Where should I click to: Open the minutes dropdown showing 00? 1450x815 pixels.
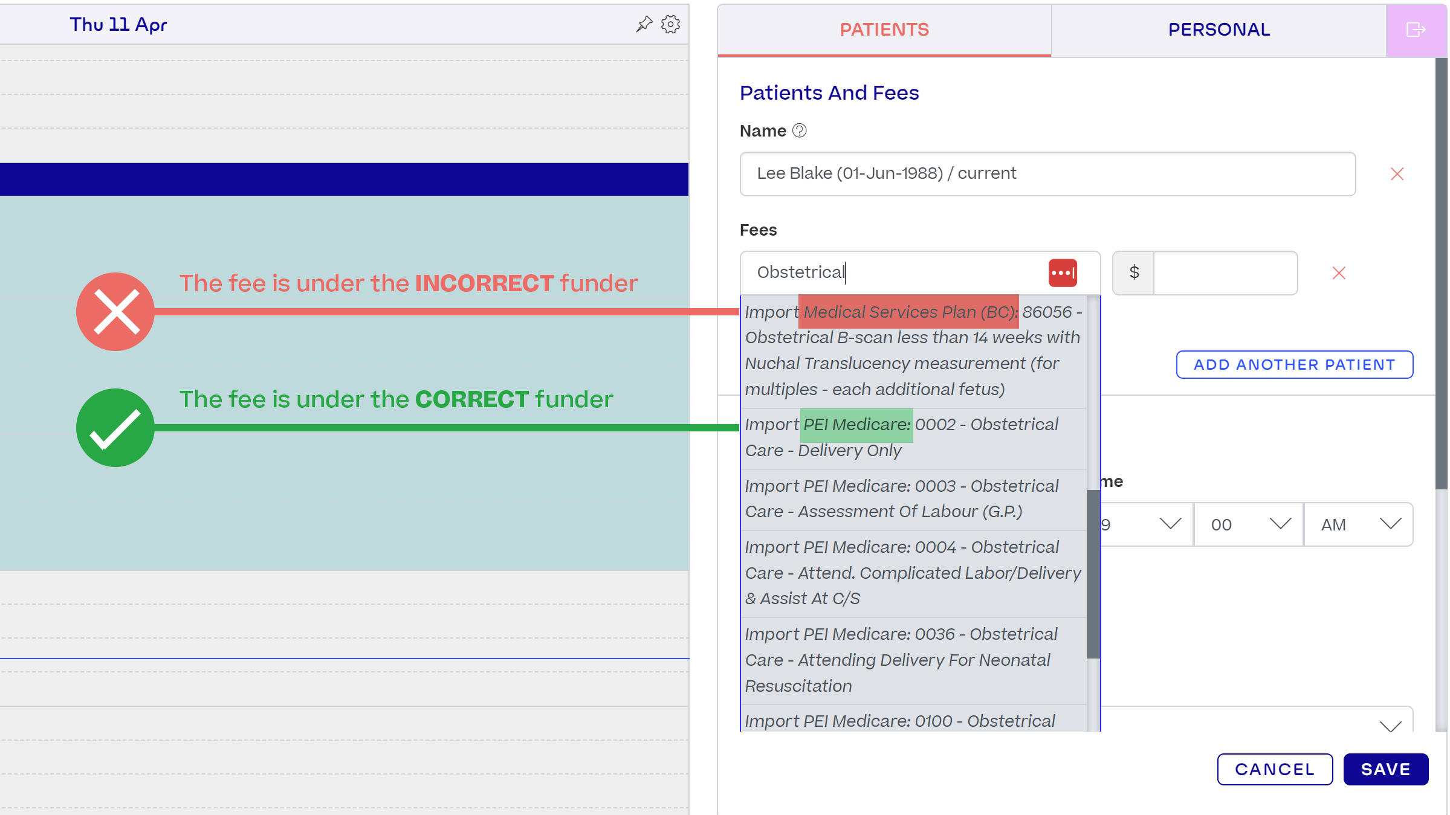pos(1249,524)
